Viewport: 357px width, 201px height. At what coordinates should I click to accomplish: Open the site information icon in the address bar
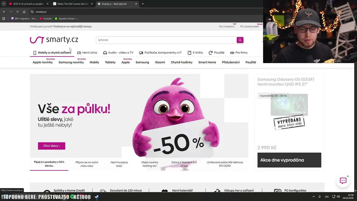pos(32,12)
